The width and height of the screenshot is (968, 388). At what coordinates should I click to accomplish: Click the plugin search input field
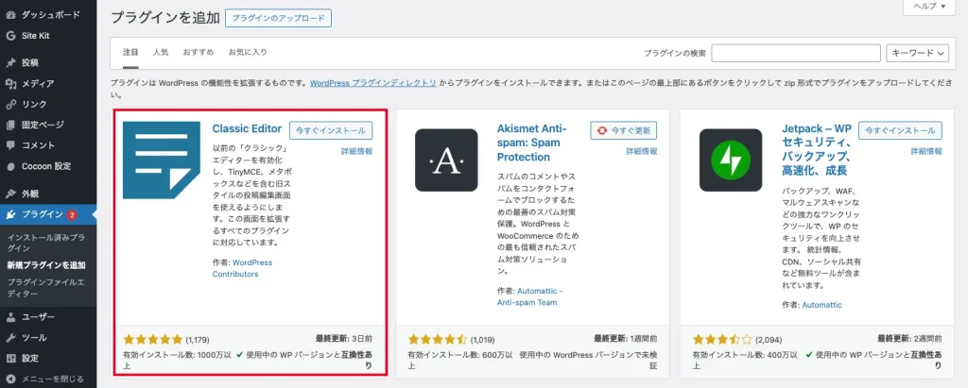pos(796,54)
